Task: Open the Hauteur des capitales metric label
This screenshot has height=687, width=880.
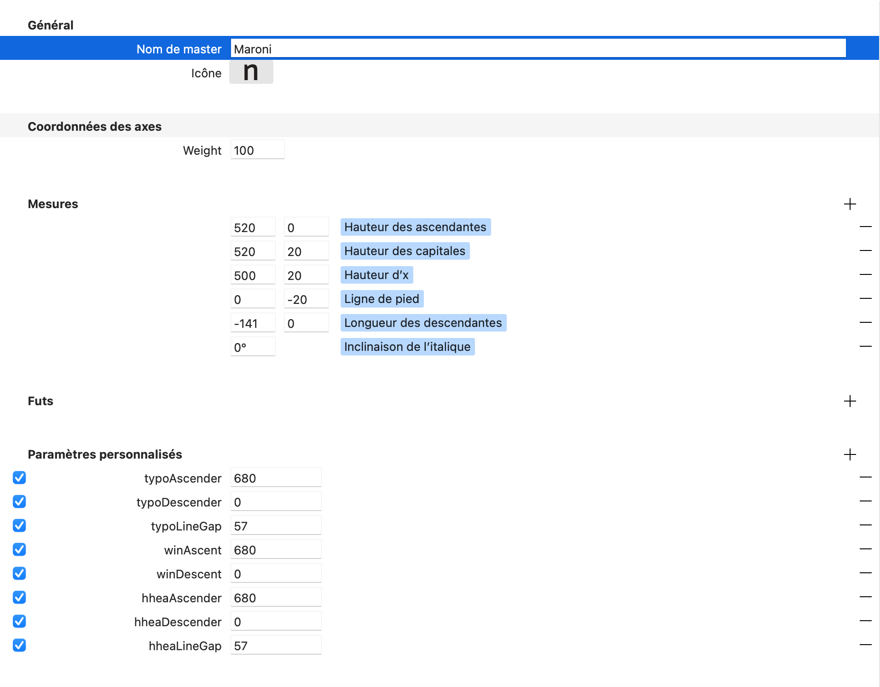Action: pyautogui.click(x=405, y=251)
